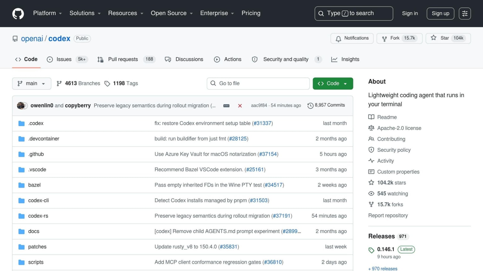Viewport: 483px width, 271px height.
Task: Open the Pricing link in header
Action: [251, 13]
